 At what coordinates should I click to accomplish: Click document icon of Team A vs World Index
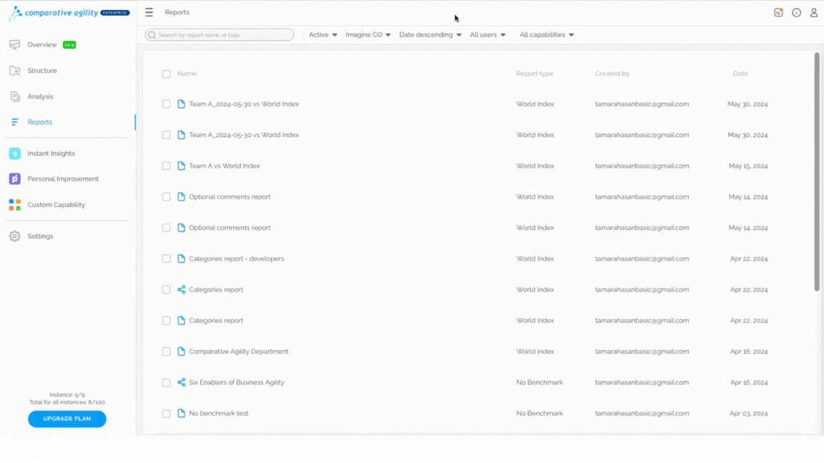point(181,166)
